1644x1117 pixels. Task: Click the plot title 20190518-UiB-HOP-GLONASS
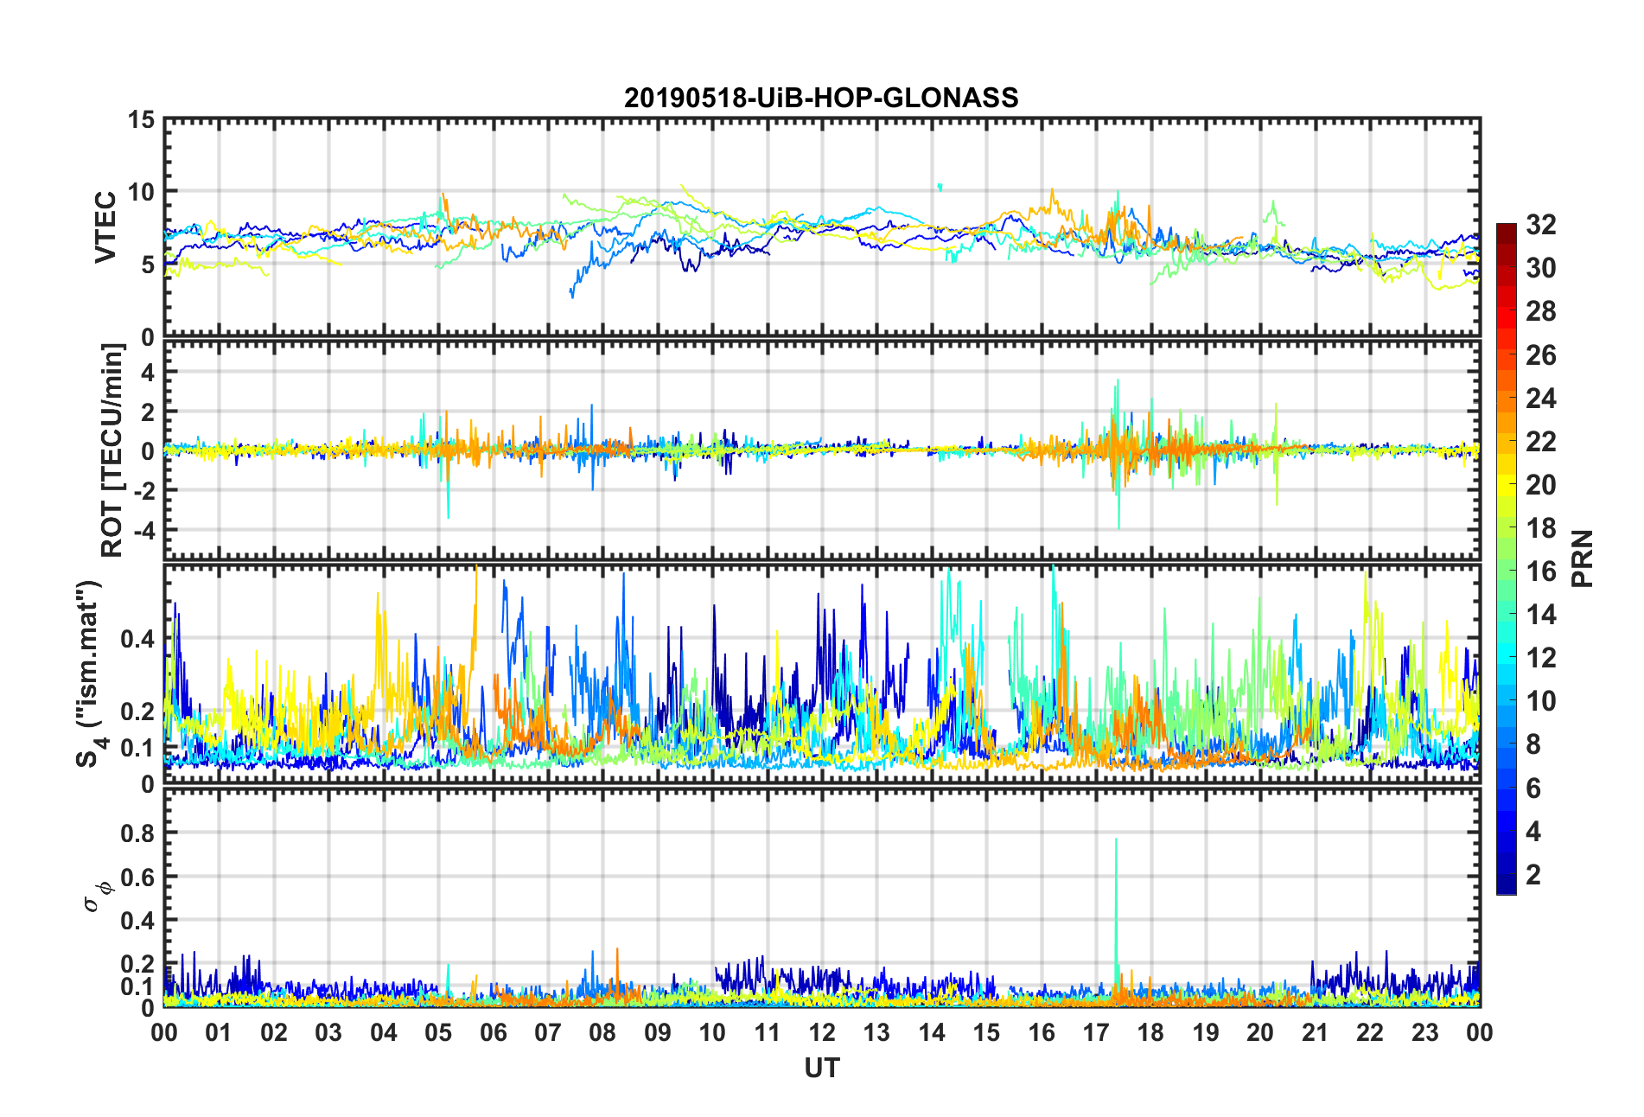821,98
